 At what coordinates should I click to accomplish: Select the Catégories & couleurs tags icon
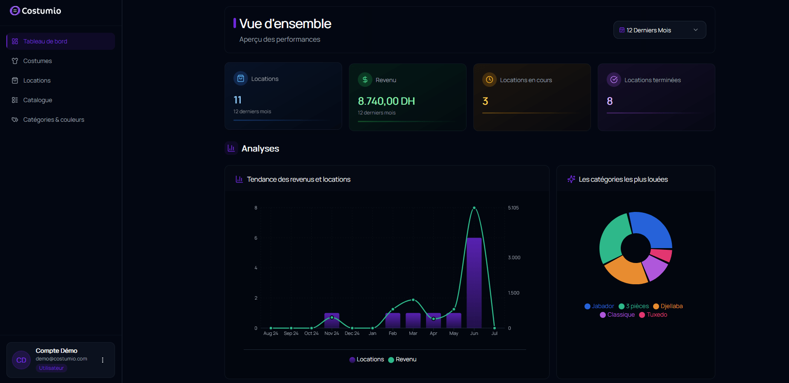(x=14, y=119)
